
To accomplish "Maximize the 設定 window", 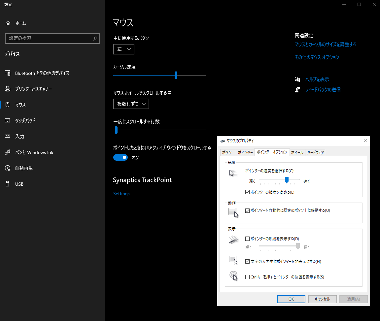I will (359, 4).
